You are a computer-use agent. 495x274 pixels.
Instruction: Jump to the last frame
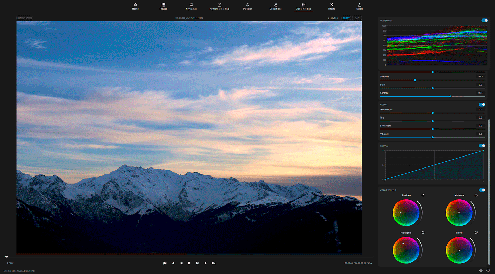214,263
